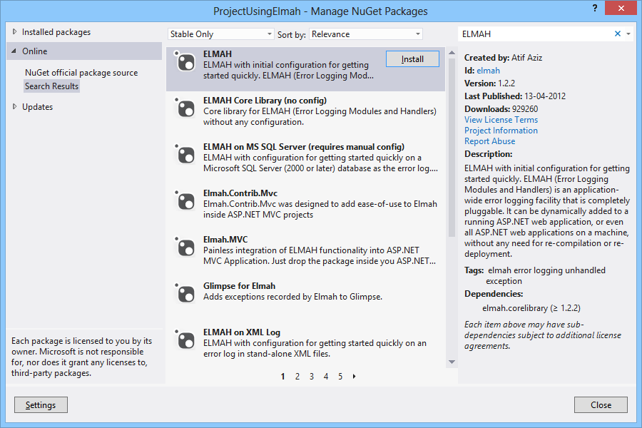This screenshot has width=642, height=428.
Task: Click the Glimpse for Elmah package icon
Action: click(185, 295)
